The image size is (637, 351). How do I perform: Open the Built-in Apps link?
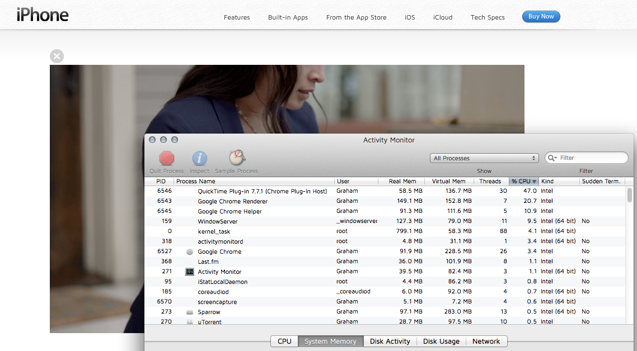[x=288, y=17]
